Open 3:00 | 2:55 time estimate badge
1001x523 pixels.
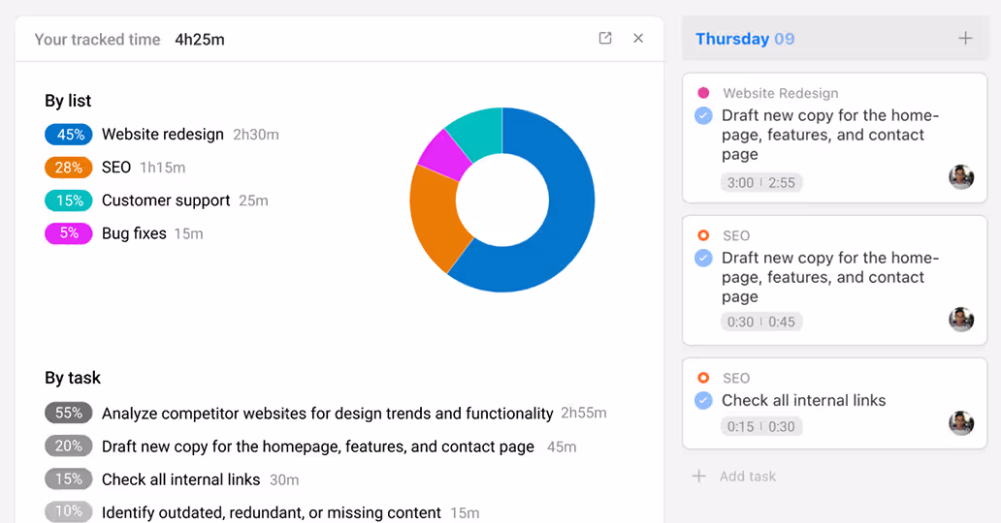coord(761,183)
